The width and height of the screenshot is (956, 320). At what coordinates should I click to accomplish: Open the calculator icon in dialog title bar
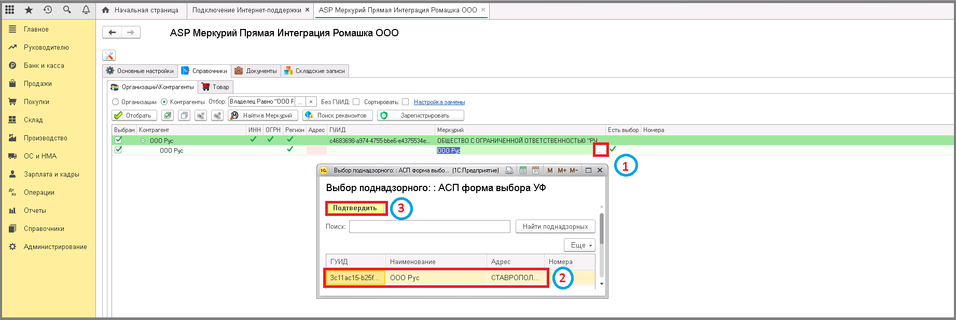point(523,170)
